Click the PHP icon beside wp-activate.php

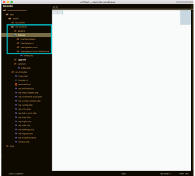click(16, 88)
